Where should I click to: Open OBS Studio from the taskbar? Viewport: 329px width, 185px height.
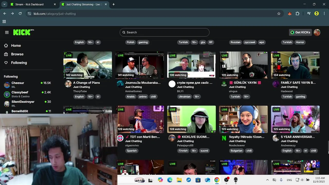(x=226, y=180)
